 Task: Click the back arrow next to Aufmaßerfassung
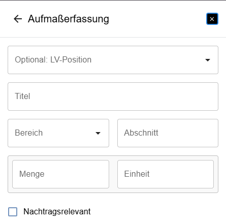tap(18, 19)
